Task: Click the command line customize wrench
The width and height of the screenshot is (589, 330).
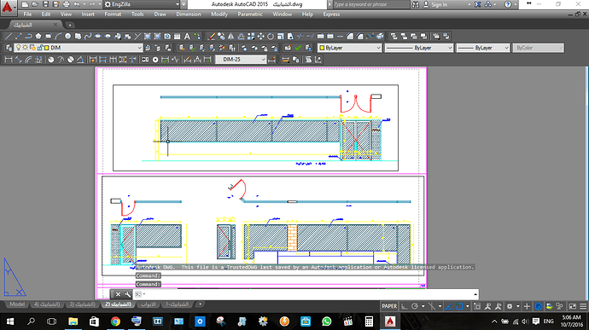Action: pos(128,294)
